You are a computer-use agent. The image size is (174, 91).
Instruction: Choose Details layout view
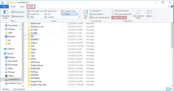[x=70, y=14]
